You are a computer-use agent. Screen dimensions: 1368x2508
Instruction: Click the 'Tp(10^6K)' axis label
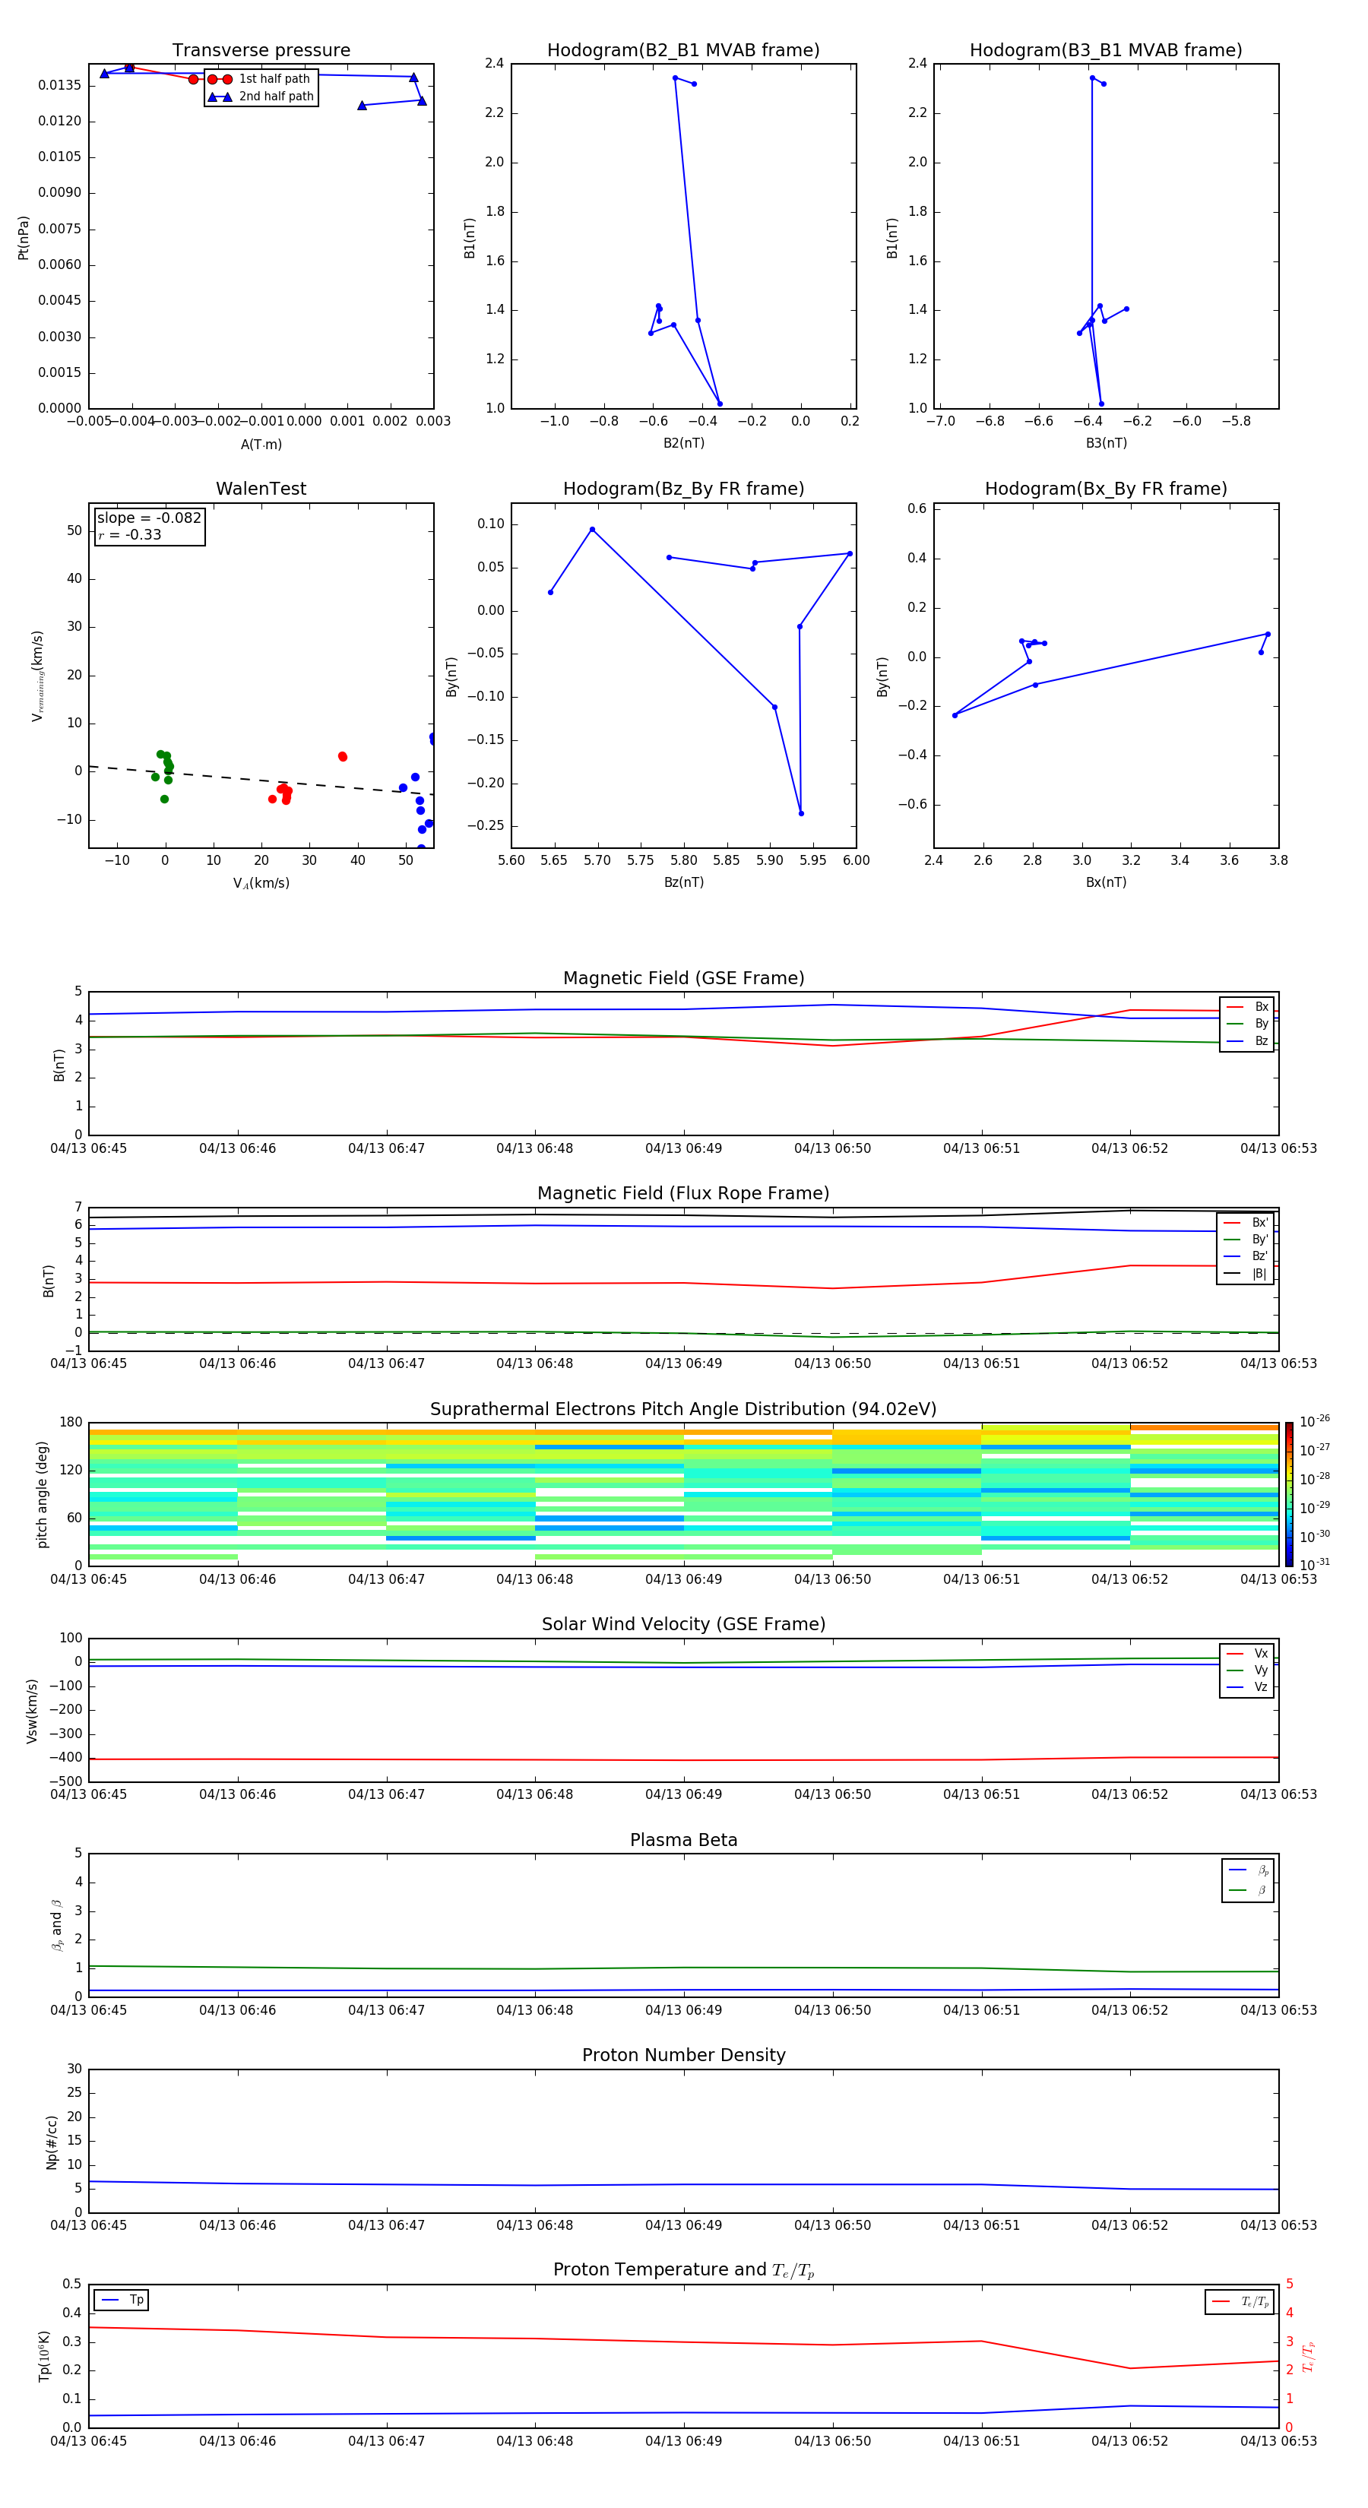click(44, 2356)
